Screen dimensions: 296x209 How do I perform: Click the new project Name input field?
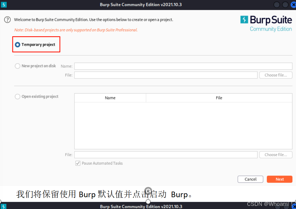click(183, 66)
